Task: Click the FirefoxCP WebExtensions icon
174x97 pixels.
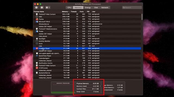Action: [37, 29]
